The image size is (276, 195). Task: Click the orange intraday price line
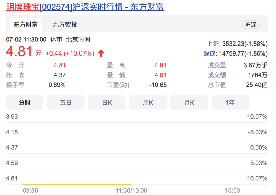coord(77,184)
